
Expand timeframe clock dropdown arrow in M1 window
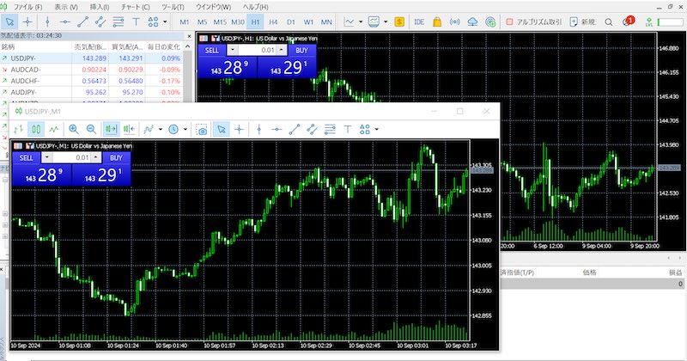pyautogui.click(x=185, y=130)
